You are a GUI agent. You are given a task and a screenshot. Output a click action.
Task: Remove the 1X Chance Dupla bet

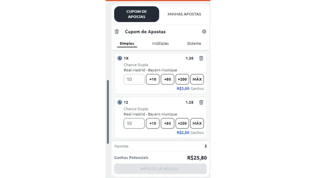(201, 58)
